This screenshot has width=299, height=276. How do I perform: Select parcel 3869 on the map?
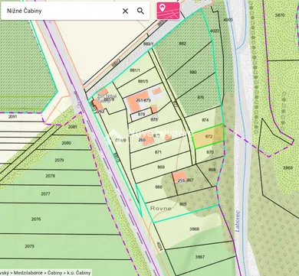[287, 168]
